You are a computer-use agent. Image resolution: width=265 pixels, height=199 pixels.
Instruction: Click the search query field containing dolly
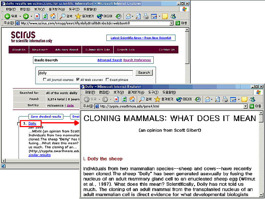point(85,73)
